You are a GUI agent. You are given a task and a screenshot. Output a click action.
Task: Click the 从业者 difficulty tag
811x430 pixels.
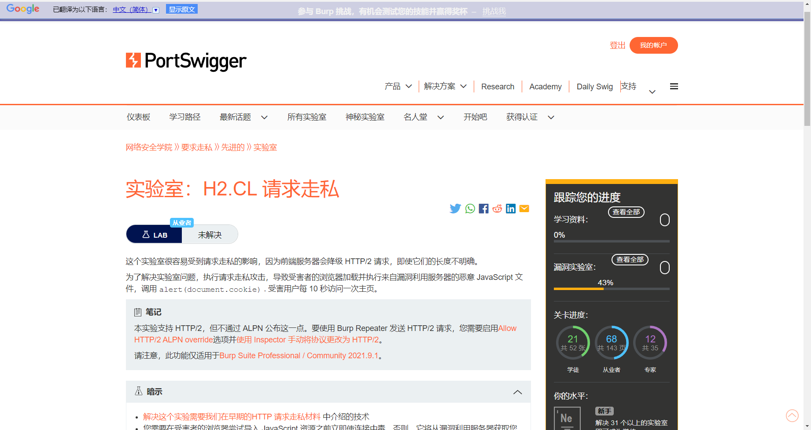(x=182, y=223)
